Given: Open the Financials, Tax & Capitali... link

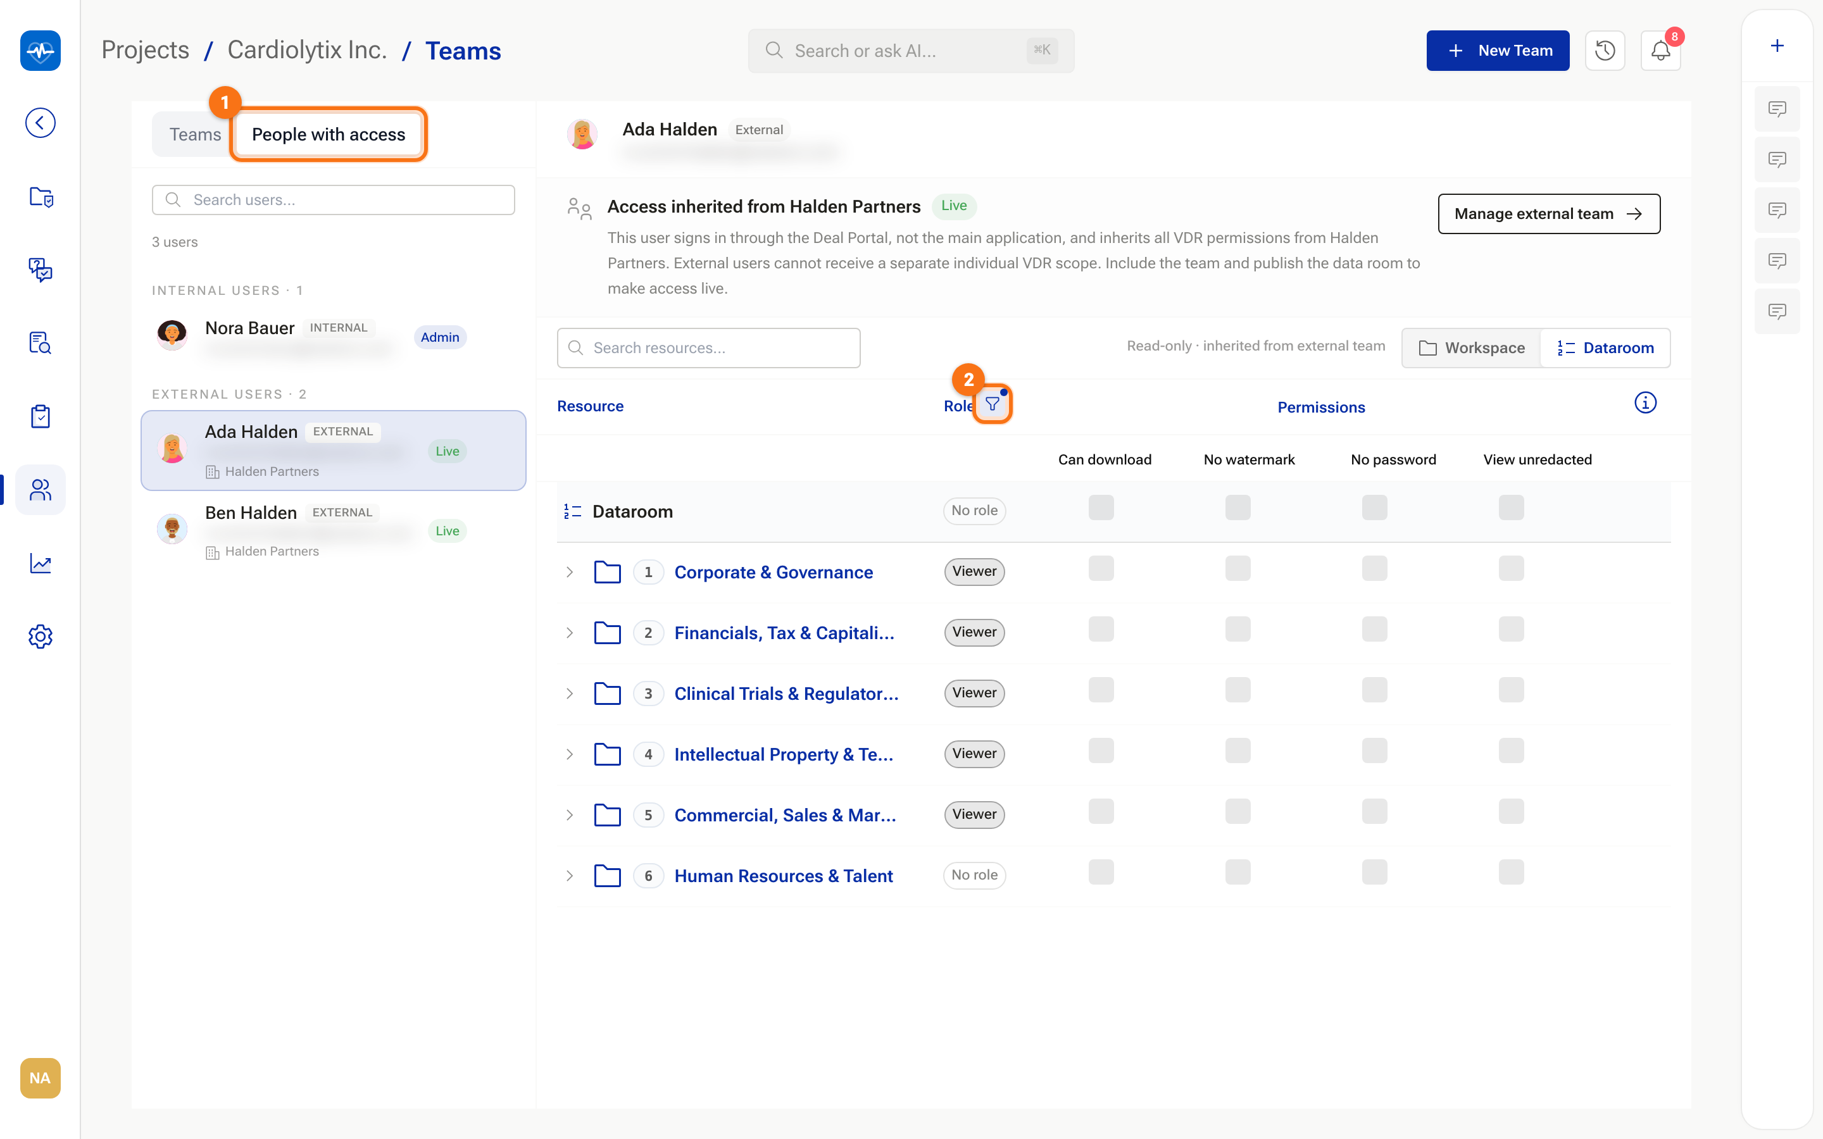Looking at the screenshot, I should coord(784,633).
